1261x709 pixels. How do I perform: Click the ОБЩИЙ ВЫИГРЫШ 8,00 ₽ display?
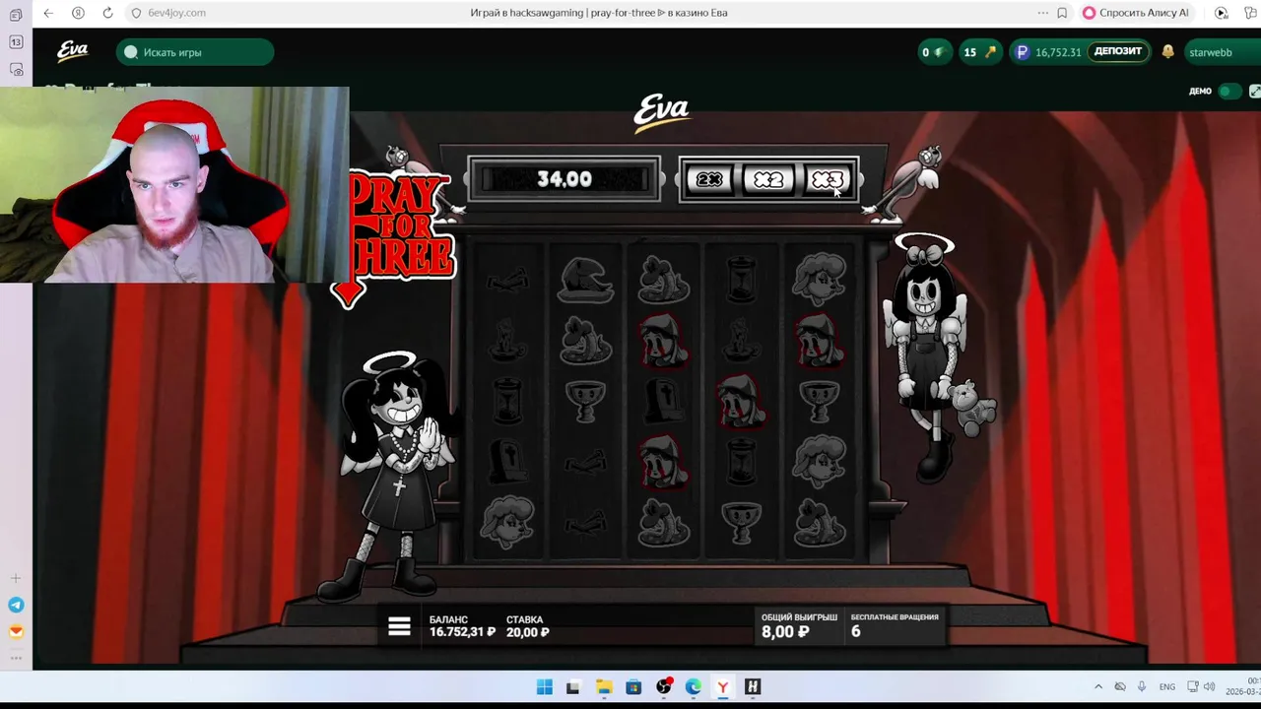tap(798, 625)
